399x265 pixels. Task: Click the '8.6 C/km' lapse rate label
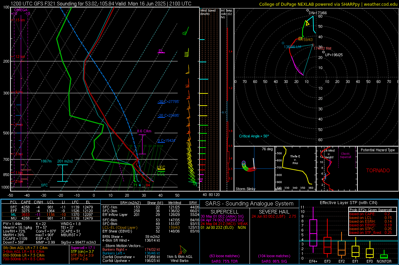tap(144, 131)
